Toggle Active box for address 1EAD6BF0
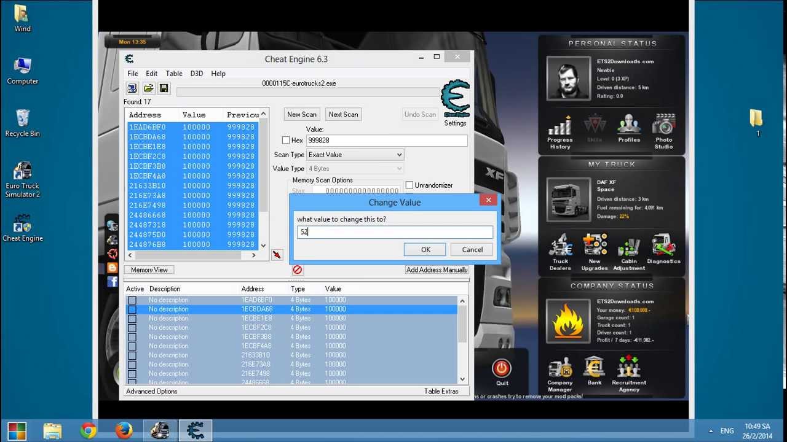This screenshot has width=787, height=442. pos(132,300)
